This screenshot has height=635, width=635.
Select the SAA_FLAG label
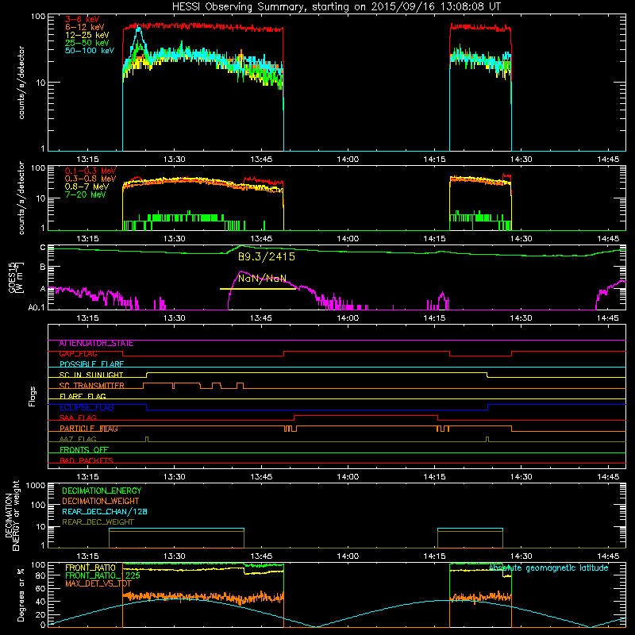click(78, 418)
